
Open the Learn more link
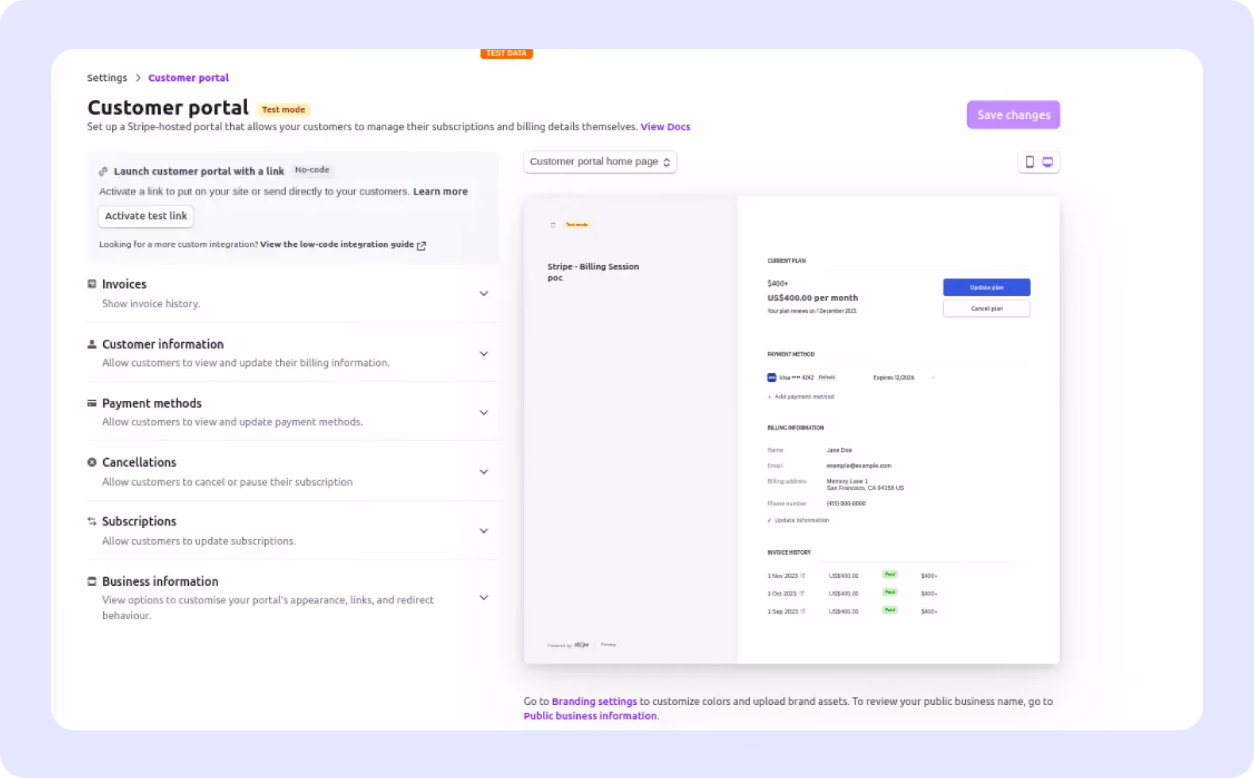[440, 191]
